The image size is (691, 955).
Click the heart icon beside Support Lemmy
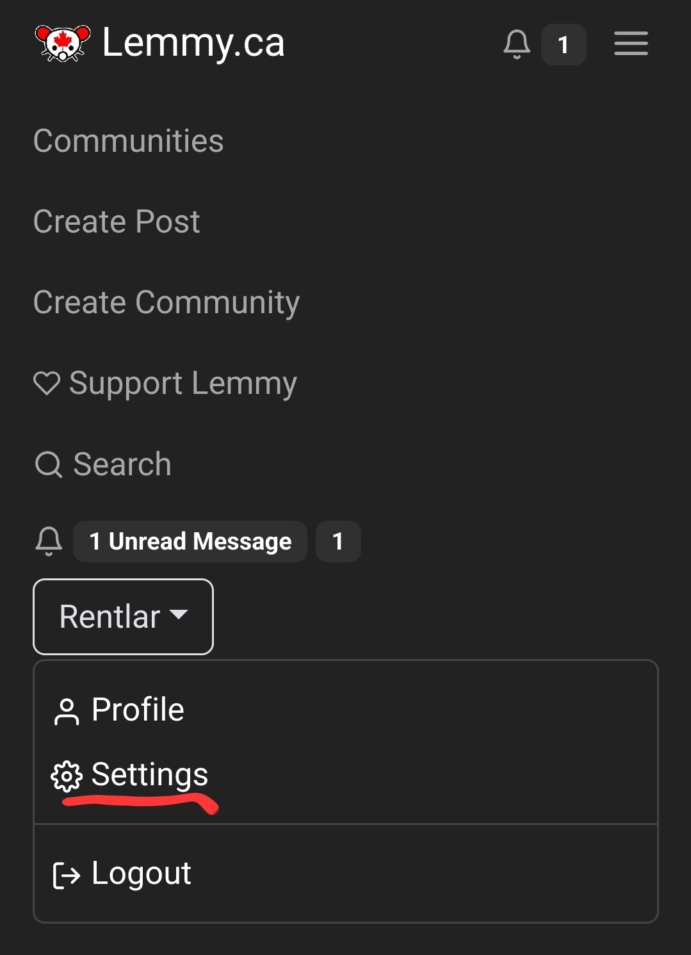[x=47, y=383]
